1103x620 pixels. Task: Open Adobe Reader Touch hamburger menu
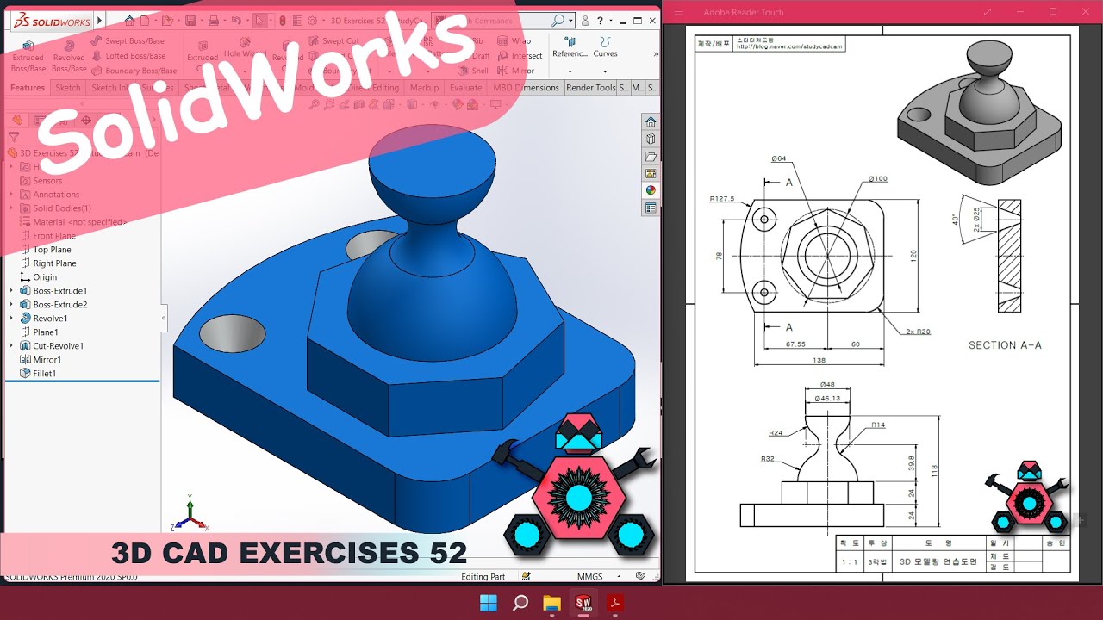click(x=679, y=12)
